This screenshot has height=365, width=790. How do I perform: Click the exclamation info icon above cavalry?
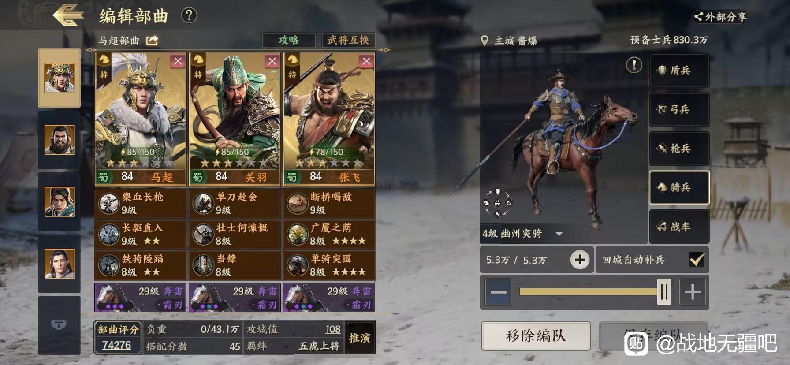(x=634, y=65)
